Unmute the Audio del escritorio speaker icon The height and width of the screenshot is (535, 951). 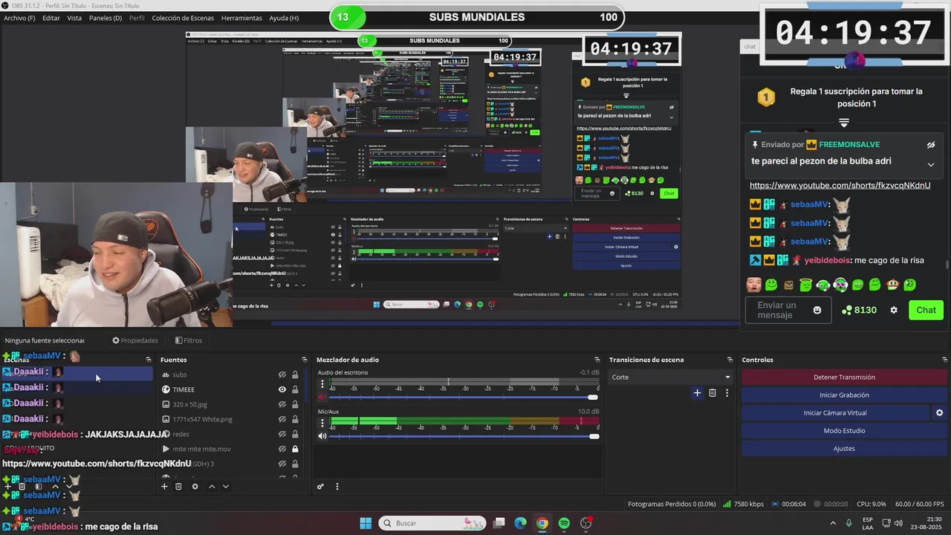322,398
